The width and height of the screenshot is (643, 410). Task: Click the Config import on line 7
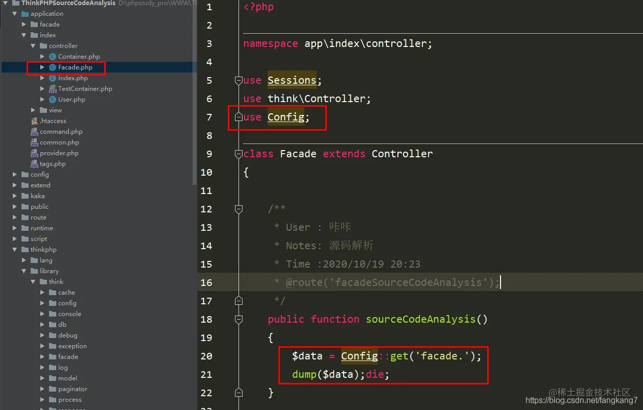point(285,117)
